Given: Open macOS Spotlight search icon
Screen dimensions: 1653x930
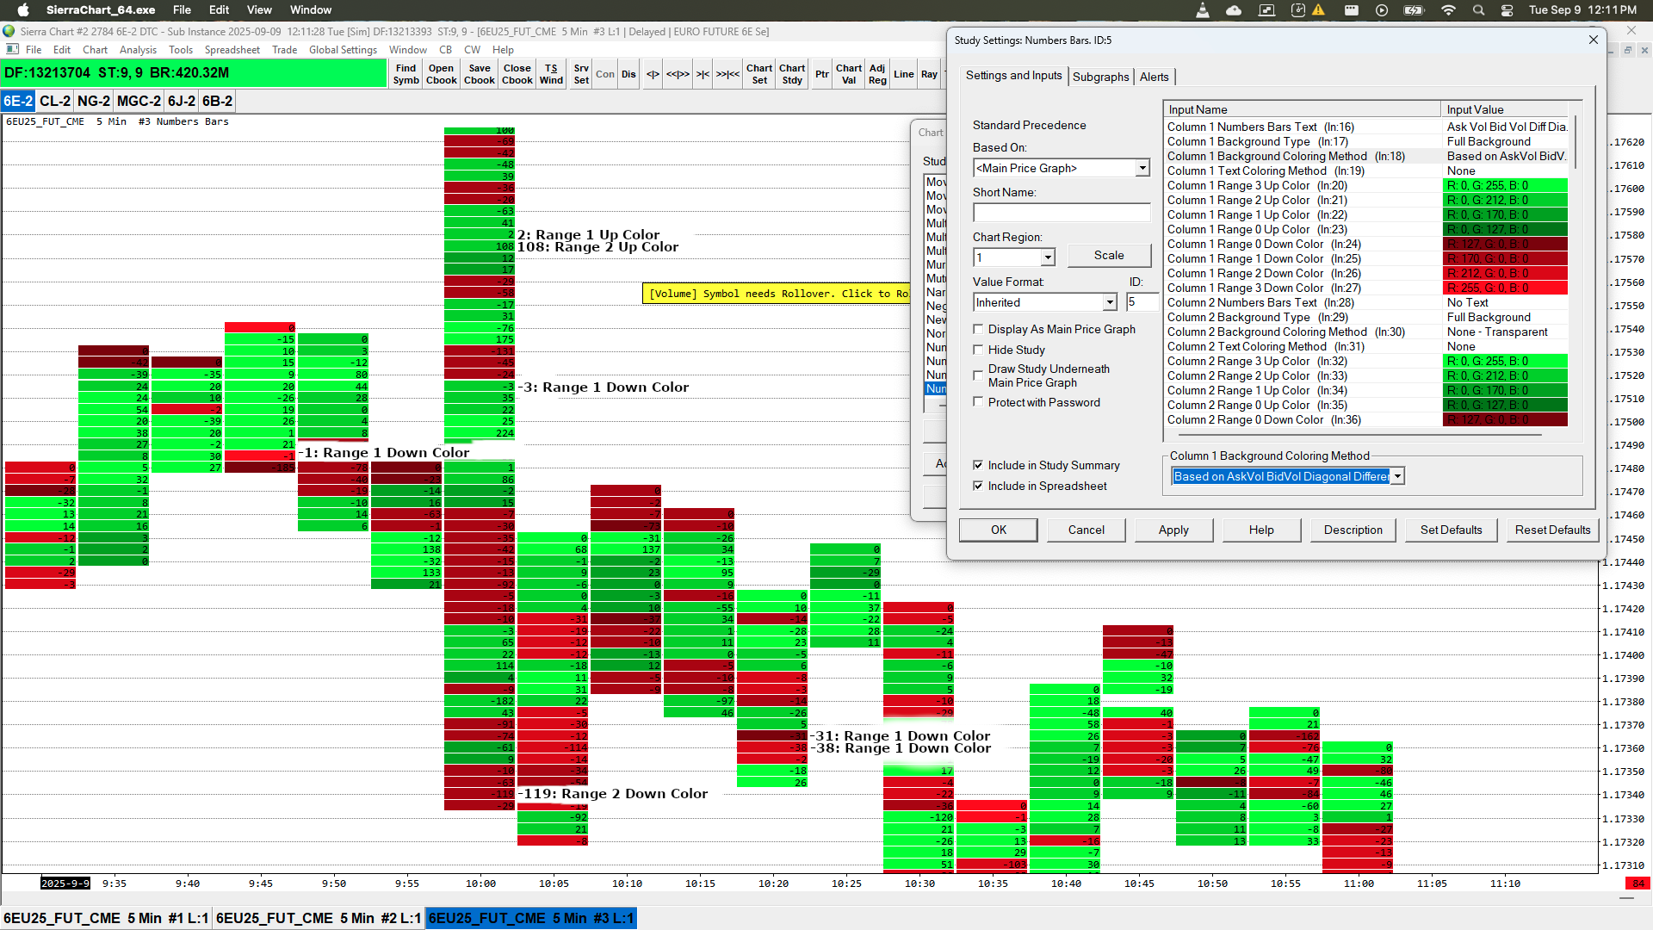Looking at the screenshot, I should click(1478, 10).
